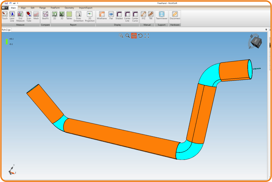Activate the Laser Line tool
This screenshot has height=182, width=272.
point(12,16)
